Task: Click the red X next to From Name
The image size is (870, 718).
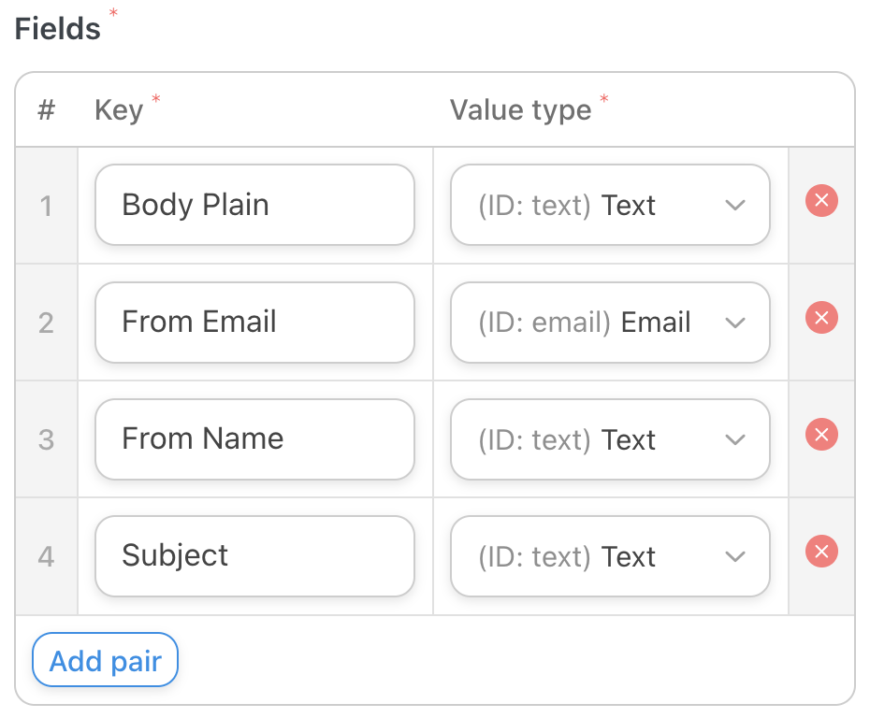Action: pos(820,435)
